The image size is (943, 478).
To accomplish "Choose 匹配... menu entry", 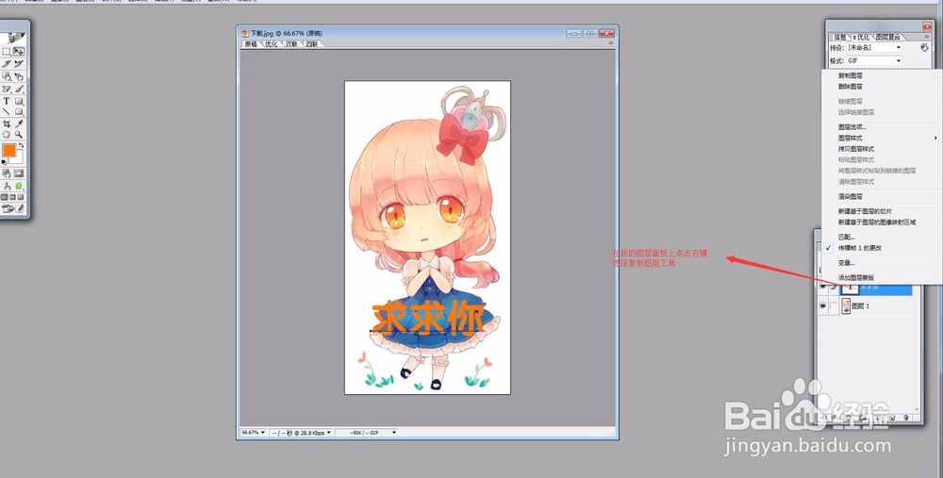I will click(x=846, y=237).
